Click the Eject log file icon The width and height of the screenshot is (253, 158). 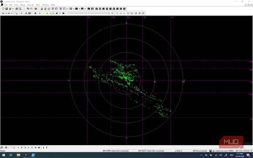35,13
